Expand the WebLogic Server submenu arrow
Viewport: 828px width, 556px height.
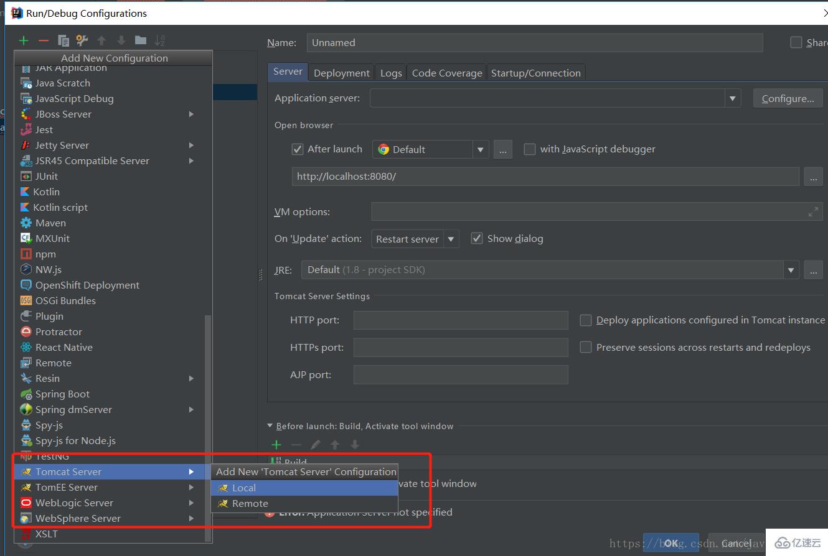click(x=191, y=503)
